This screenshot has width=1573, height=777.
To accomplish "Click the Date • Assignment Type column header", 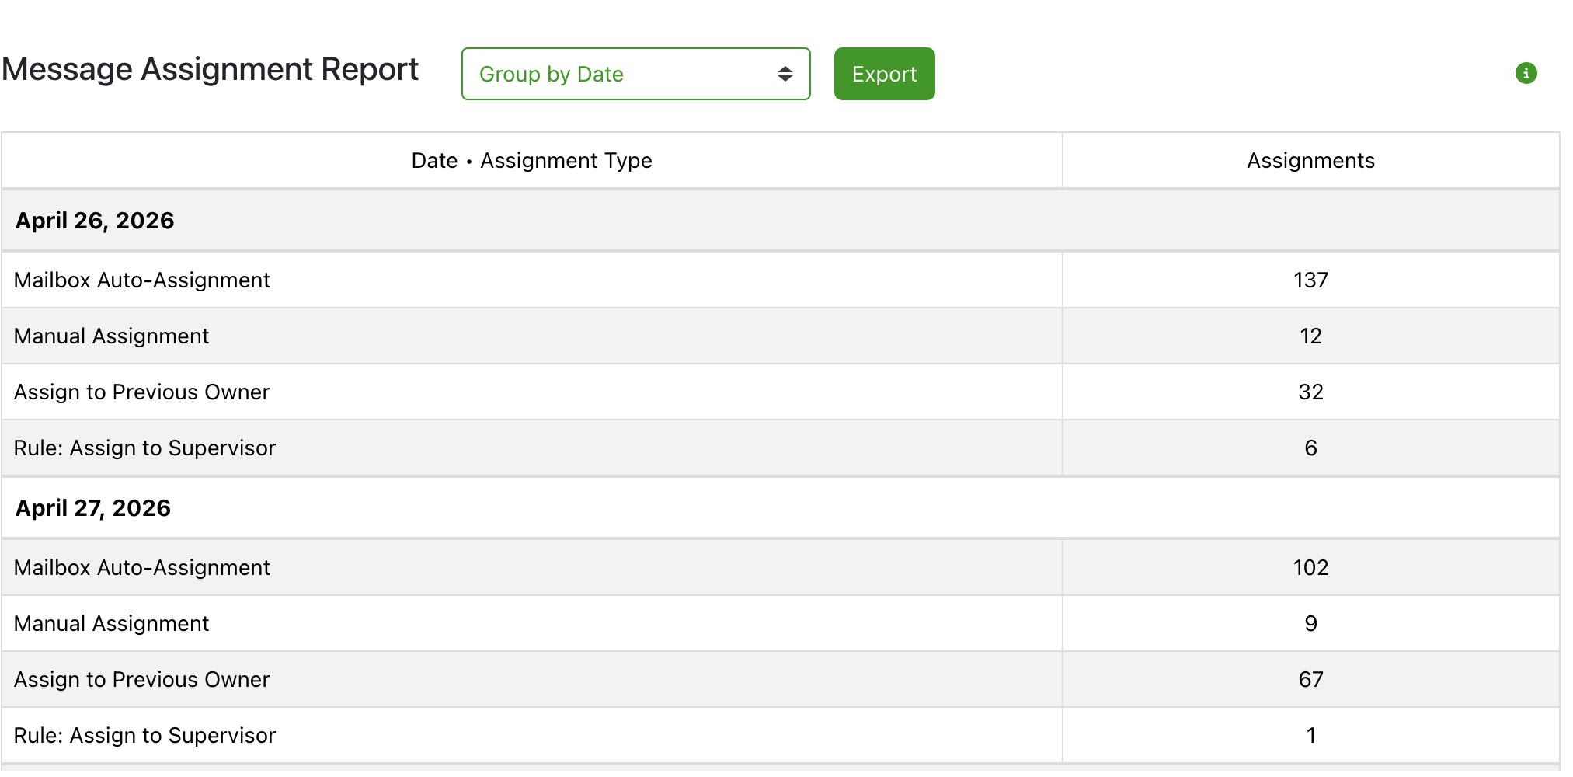I will click(531, 160).
